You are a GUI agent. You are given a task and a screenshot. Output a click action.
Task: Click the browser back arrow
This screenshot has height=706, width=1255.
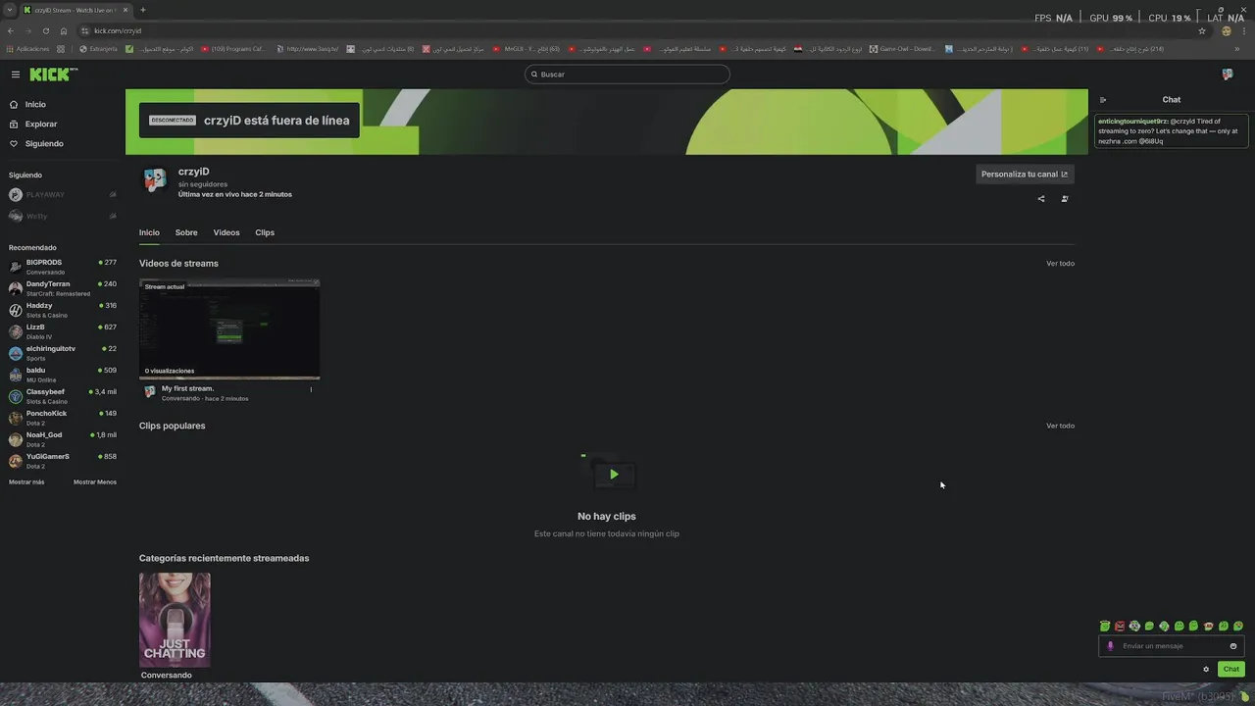[x=12, y=30]
